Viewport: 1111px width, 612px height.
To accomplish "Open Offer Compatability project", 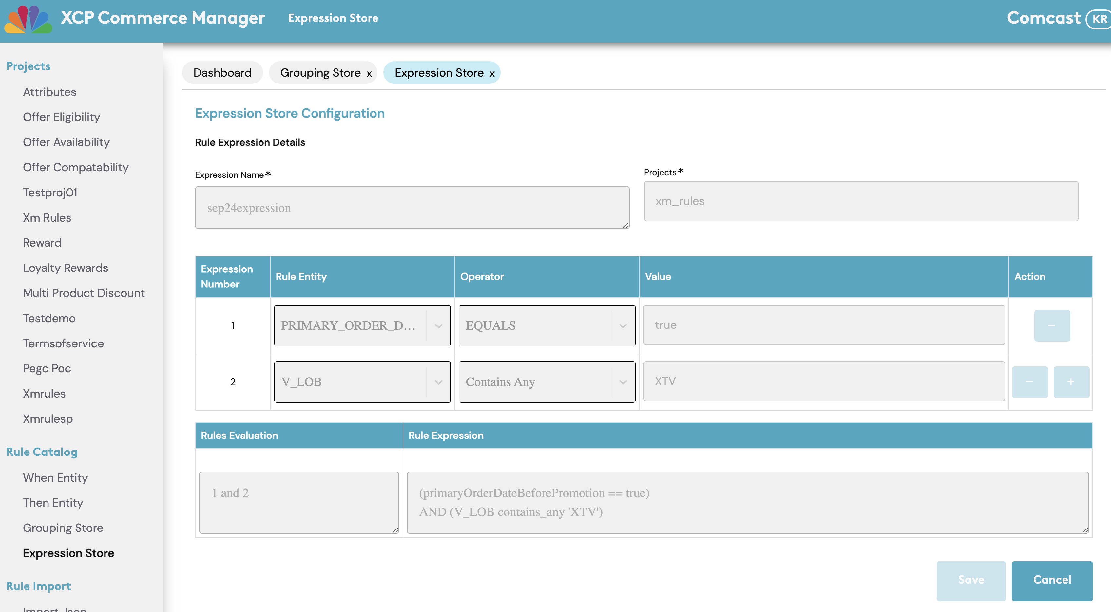I will [76, 167].
